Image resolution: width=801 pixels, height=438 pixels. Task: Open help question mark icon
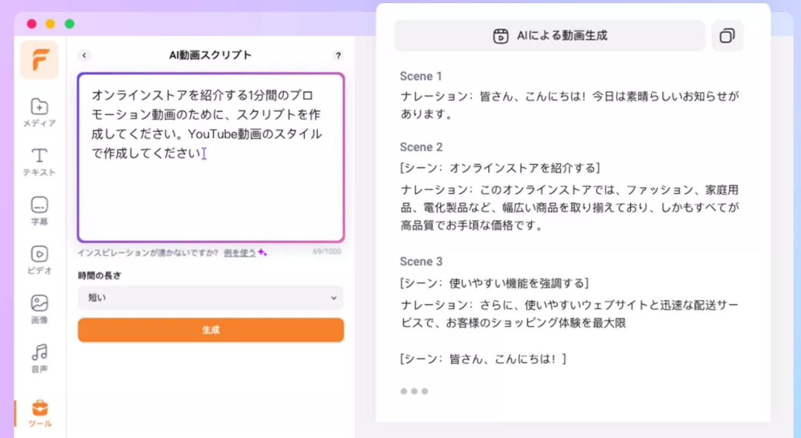point(338,55)
